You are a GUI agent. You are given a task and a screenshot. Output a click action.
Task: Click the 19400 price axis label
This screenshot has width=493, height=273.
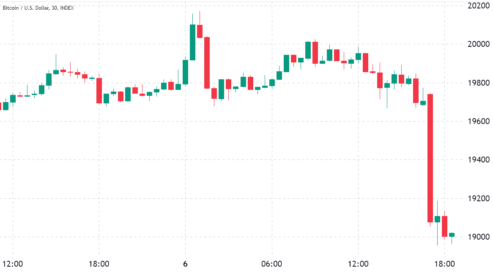pyautogui.click(x=478, y=159)
